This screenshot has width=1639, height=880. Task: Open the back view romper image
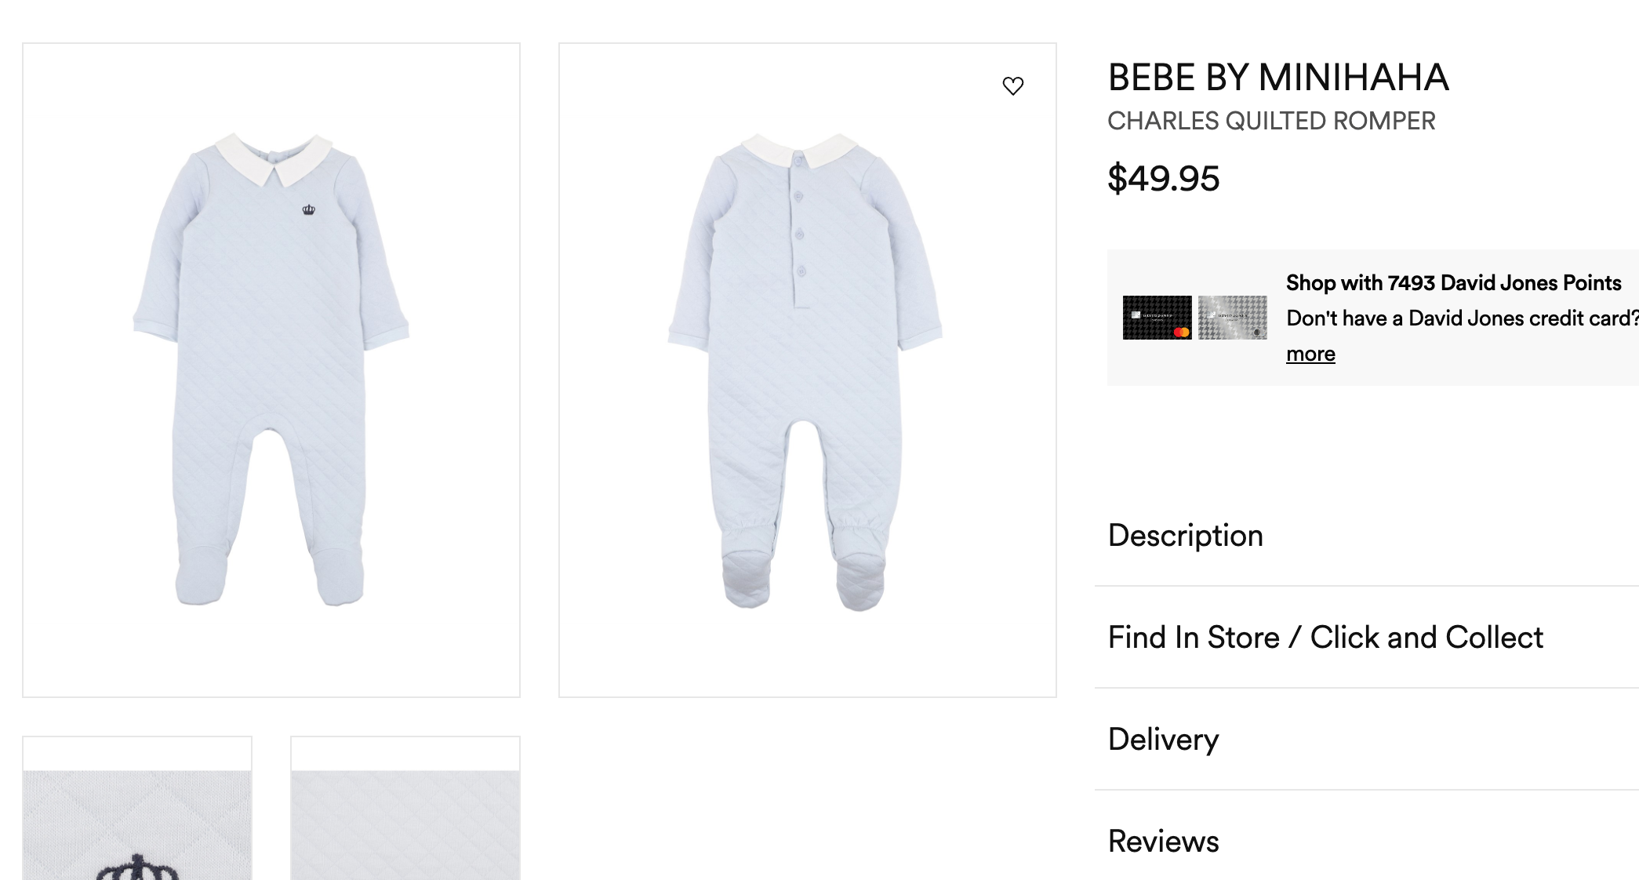click(x=807, y=369)
